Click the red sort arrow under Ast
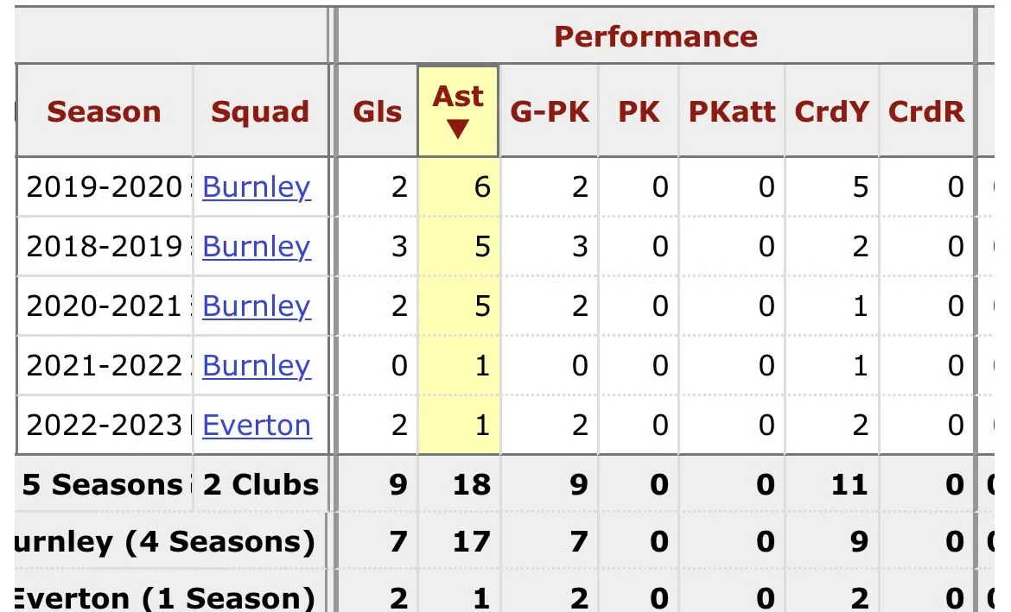The width and height of the screenshot is (1011, 612). pyautogui.click(x=458, y=129)
